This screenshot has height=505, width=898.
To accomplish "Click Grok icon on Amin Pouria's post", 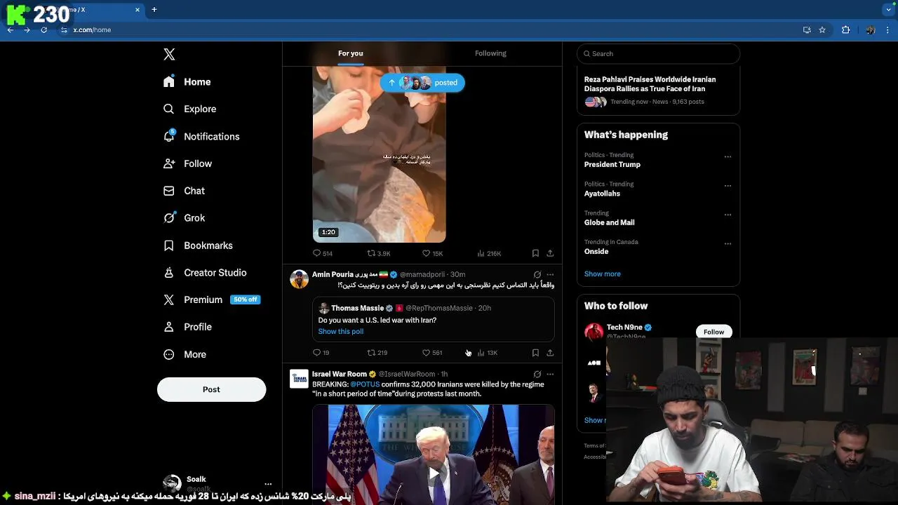I will [x=537, y=274].
